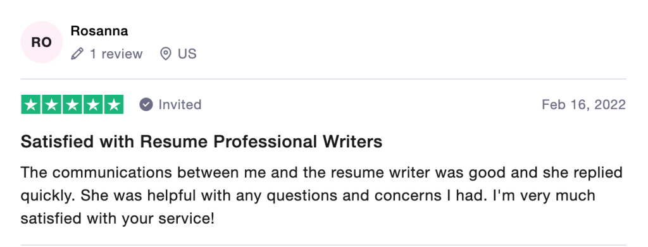The height and width of the screenshot is (247, 648).
Task: Click the Feb 16, 2022 review date
Action: click(583, 105)
